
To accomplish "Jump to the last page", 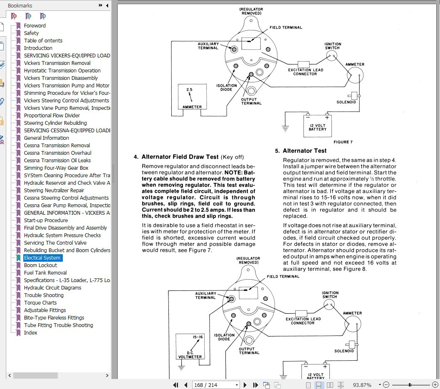I will point(255,385).
